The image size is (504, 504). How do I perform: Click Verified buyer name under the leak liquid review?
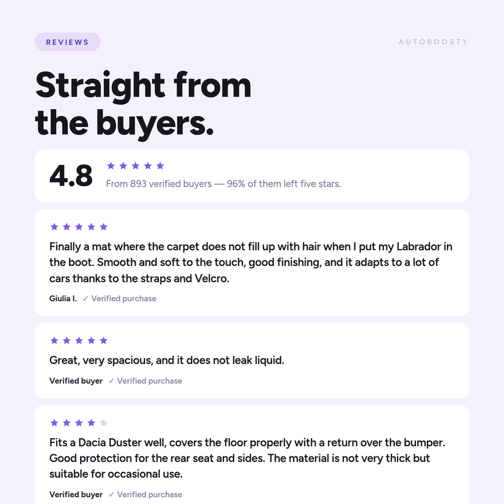(76, 381)
